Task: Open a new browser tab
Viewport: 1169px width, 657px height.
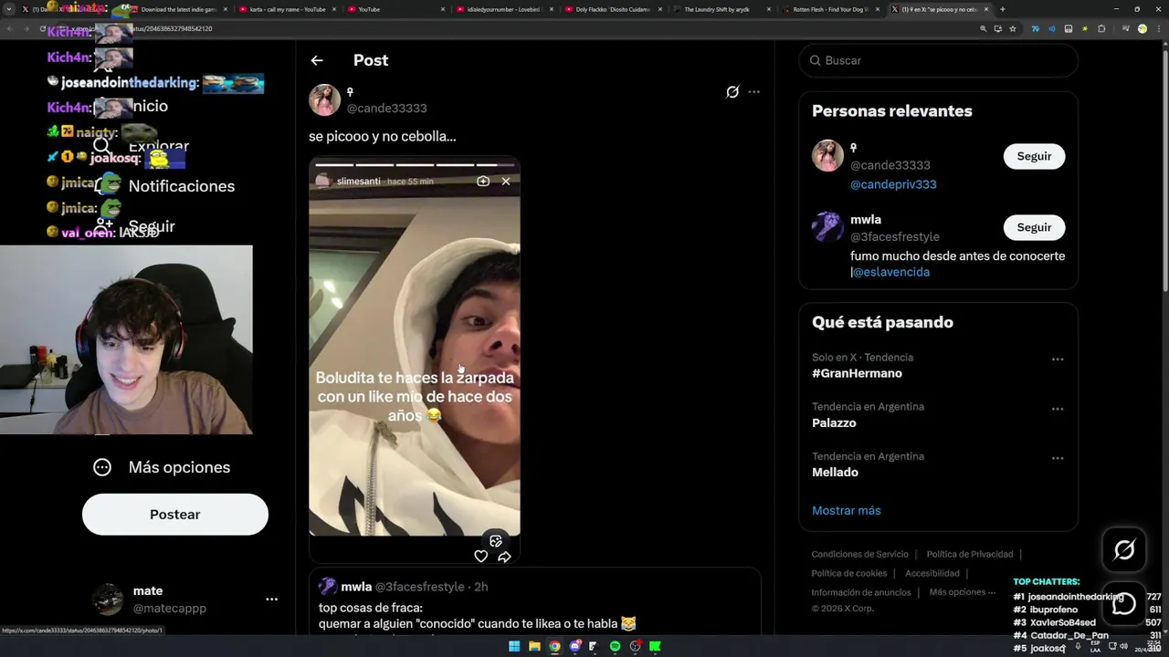Action: click(x=1003, y=9)
